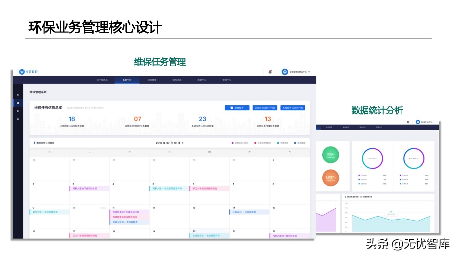Click the account avatar in the data statistics window
Image resolution: width=457 pixels, height=257 pixels.
pyautogui.click(x=418, y=122)
